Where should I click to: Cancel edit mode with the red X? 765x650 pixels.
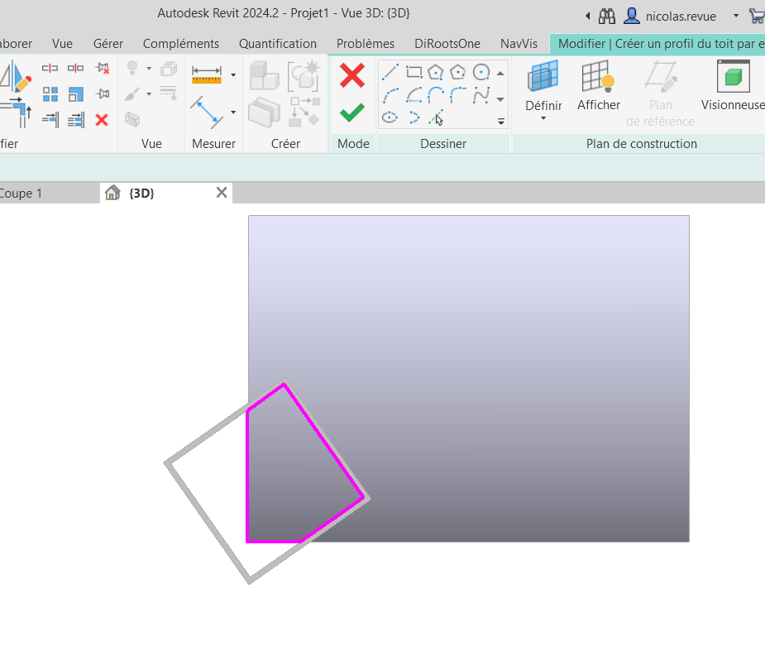click(x=352, y=76)
